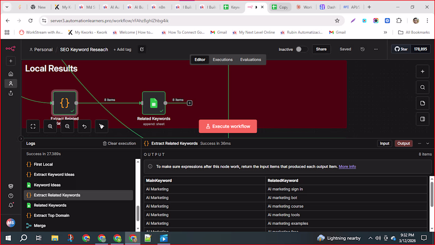Show more bookmarks with the double chevron
This screenshot has height=245, width=435.
[385, 32]
